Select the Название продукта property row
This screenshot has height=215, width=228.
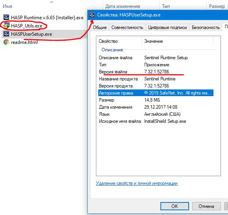point(156,79)
